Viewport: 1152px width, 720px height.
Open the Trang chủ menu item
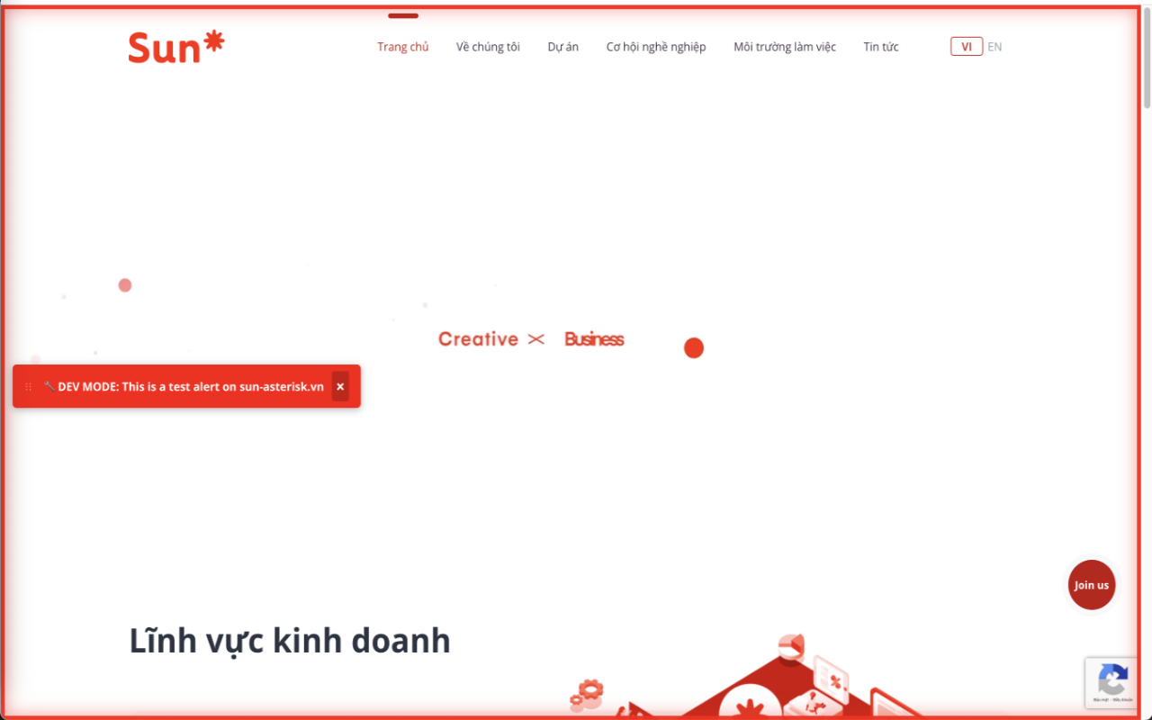[403, 47]
